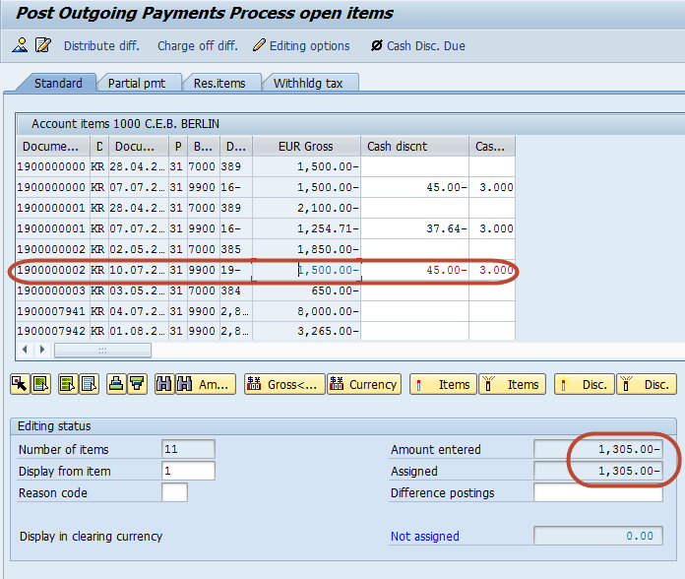Switch to the Partial pmt tab
The width and height of the screenshot is (685, 579).
pos(137,84)
